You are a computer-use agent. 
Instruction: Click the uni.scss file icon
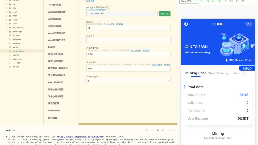click(10, 67)
